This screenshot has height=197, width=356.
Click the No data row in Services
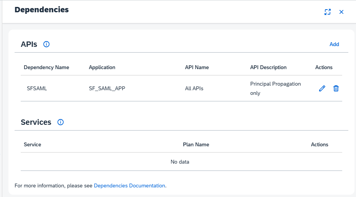click(180, 162)
